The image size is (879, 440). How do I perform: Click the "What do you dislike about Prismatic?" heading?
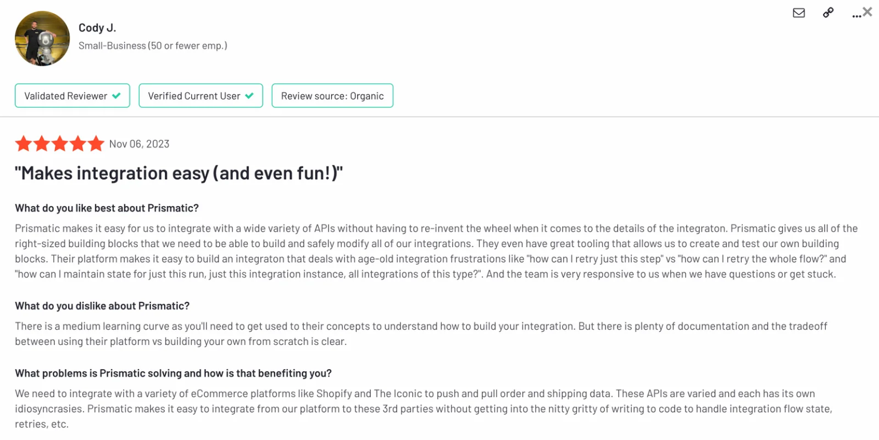(x=102, y=306)
